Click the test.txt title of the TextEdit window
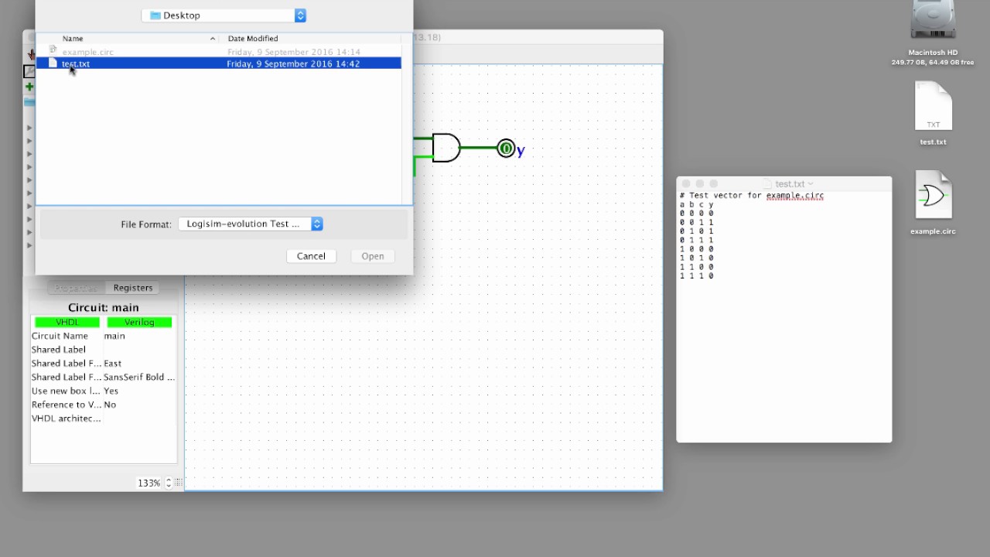 (x=790, y=184)
